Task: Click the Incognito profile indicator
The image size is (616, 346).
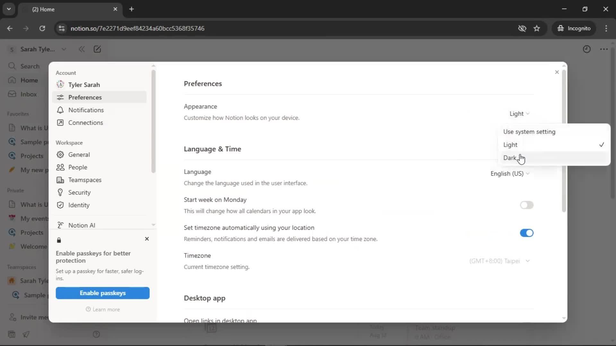Action: (574, 29)
